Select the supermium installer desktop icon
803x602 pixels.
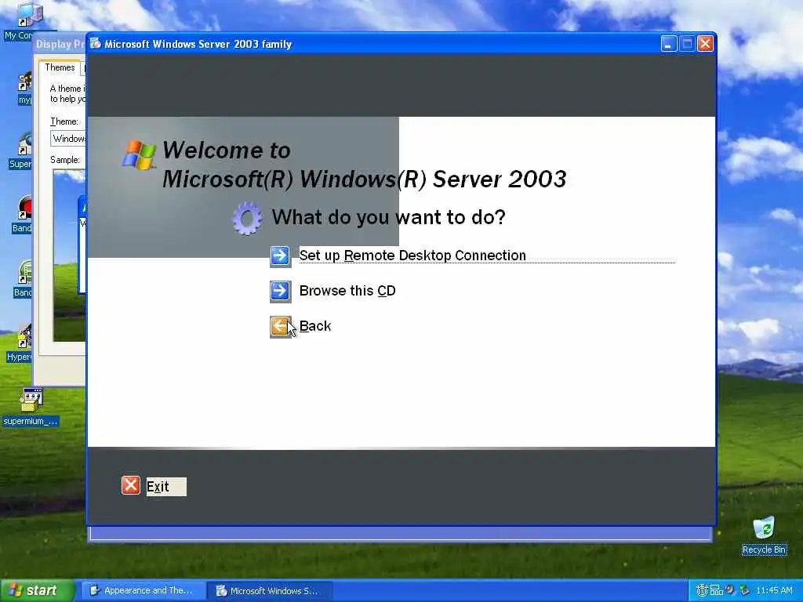click(x=31, y=408)
